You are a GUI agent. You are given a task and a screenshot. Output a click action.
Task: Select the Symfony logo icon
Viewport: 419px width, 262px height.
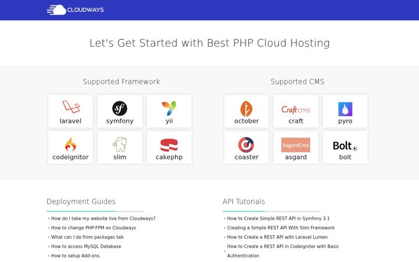[120, 108]
